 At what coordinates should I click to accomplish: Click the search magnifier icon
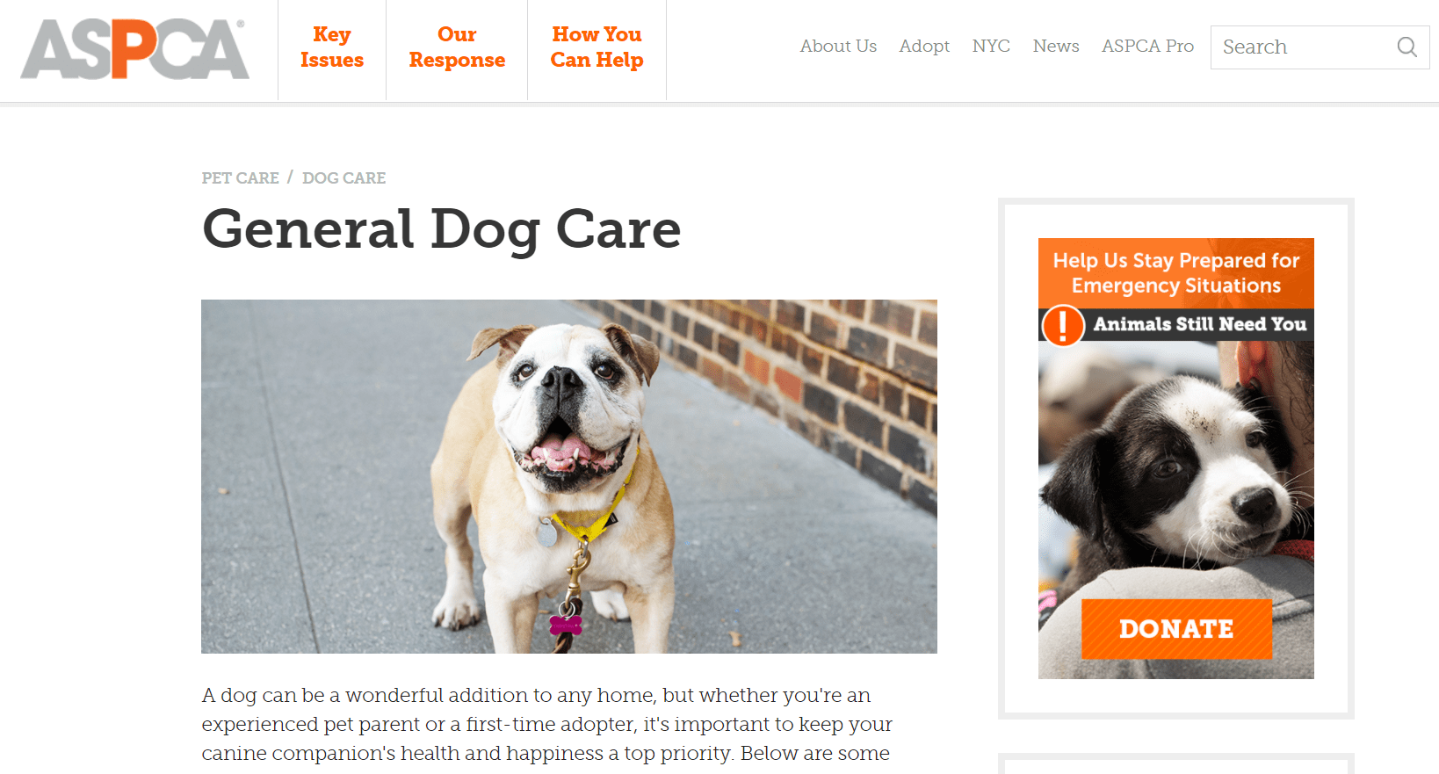[1406, 47]
